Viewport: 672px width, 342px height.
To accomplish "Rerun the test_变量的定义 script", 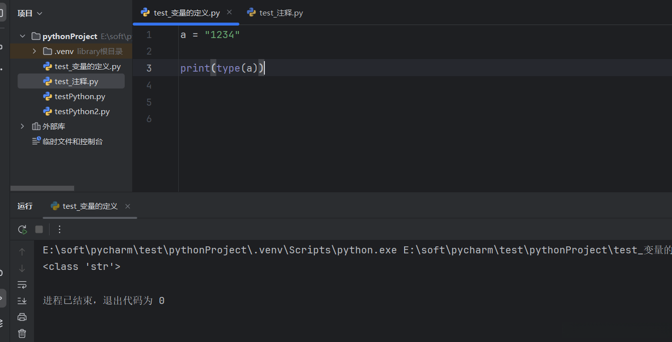I will (x=22, y=229).
